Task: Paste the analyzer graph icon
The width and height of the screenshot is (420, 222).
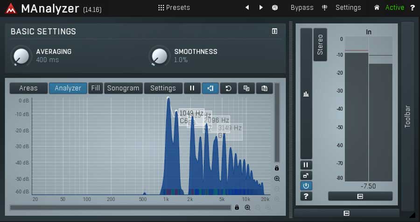Action: click(x=265, y=88)
